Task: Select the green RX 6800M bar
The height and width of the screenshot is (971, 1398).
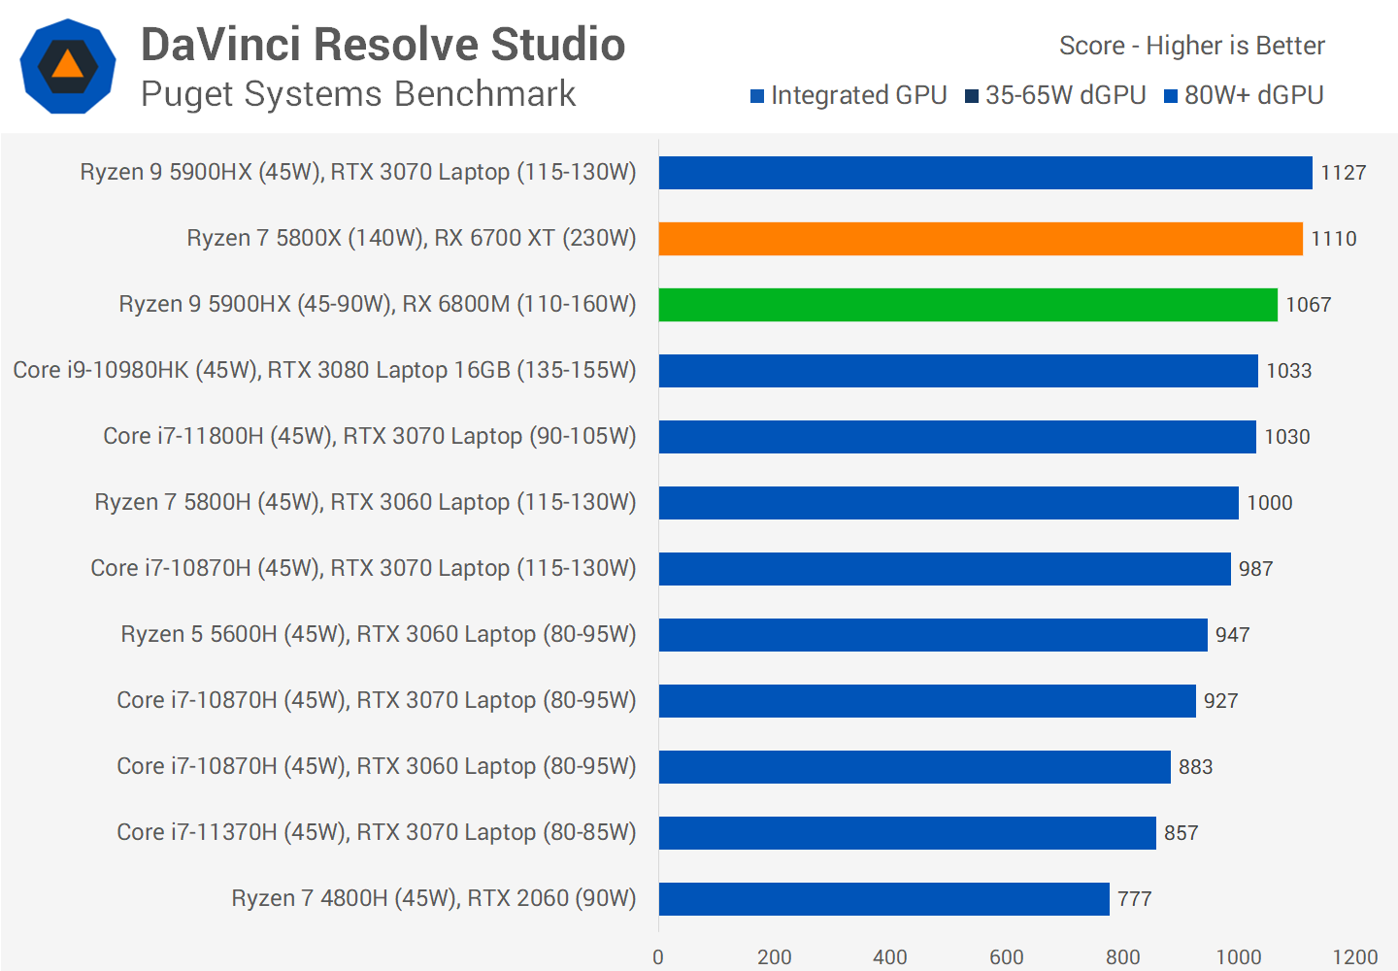Action: click(968, 305)
